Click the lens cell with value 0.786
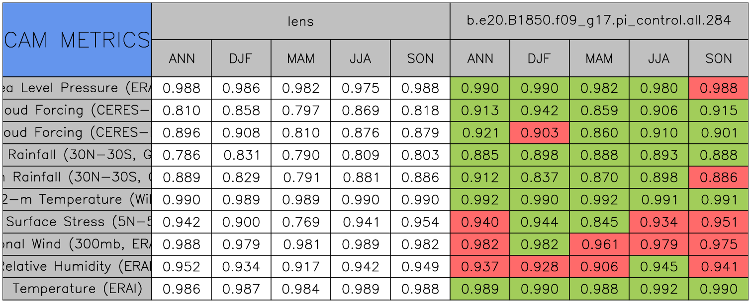751x303 pixels. (182, 155)
